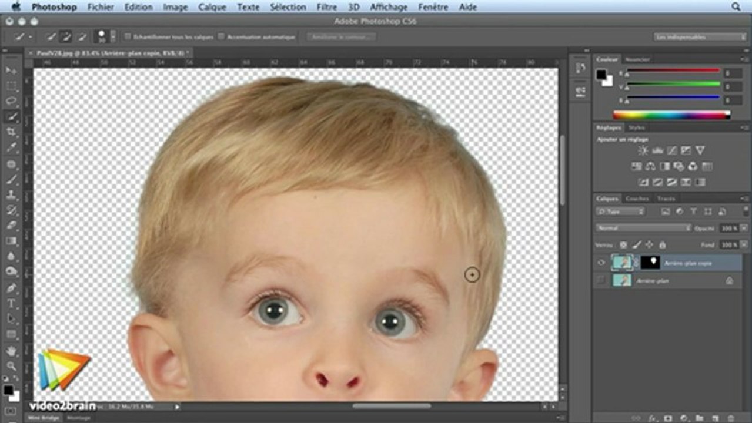This screenshot has height=423, width=752.
Task: Toggle lock image pixels brush icon
Action: [x=636, y=245]
